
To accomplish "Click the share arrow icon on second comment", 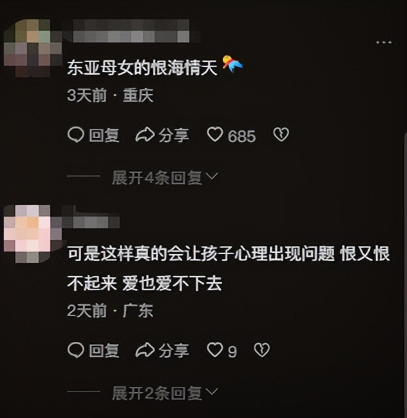I will tap(145, 350).
